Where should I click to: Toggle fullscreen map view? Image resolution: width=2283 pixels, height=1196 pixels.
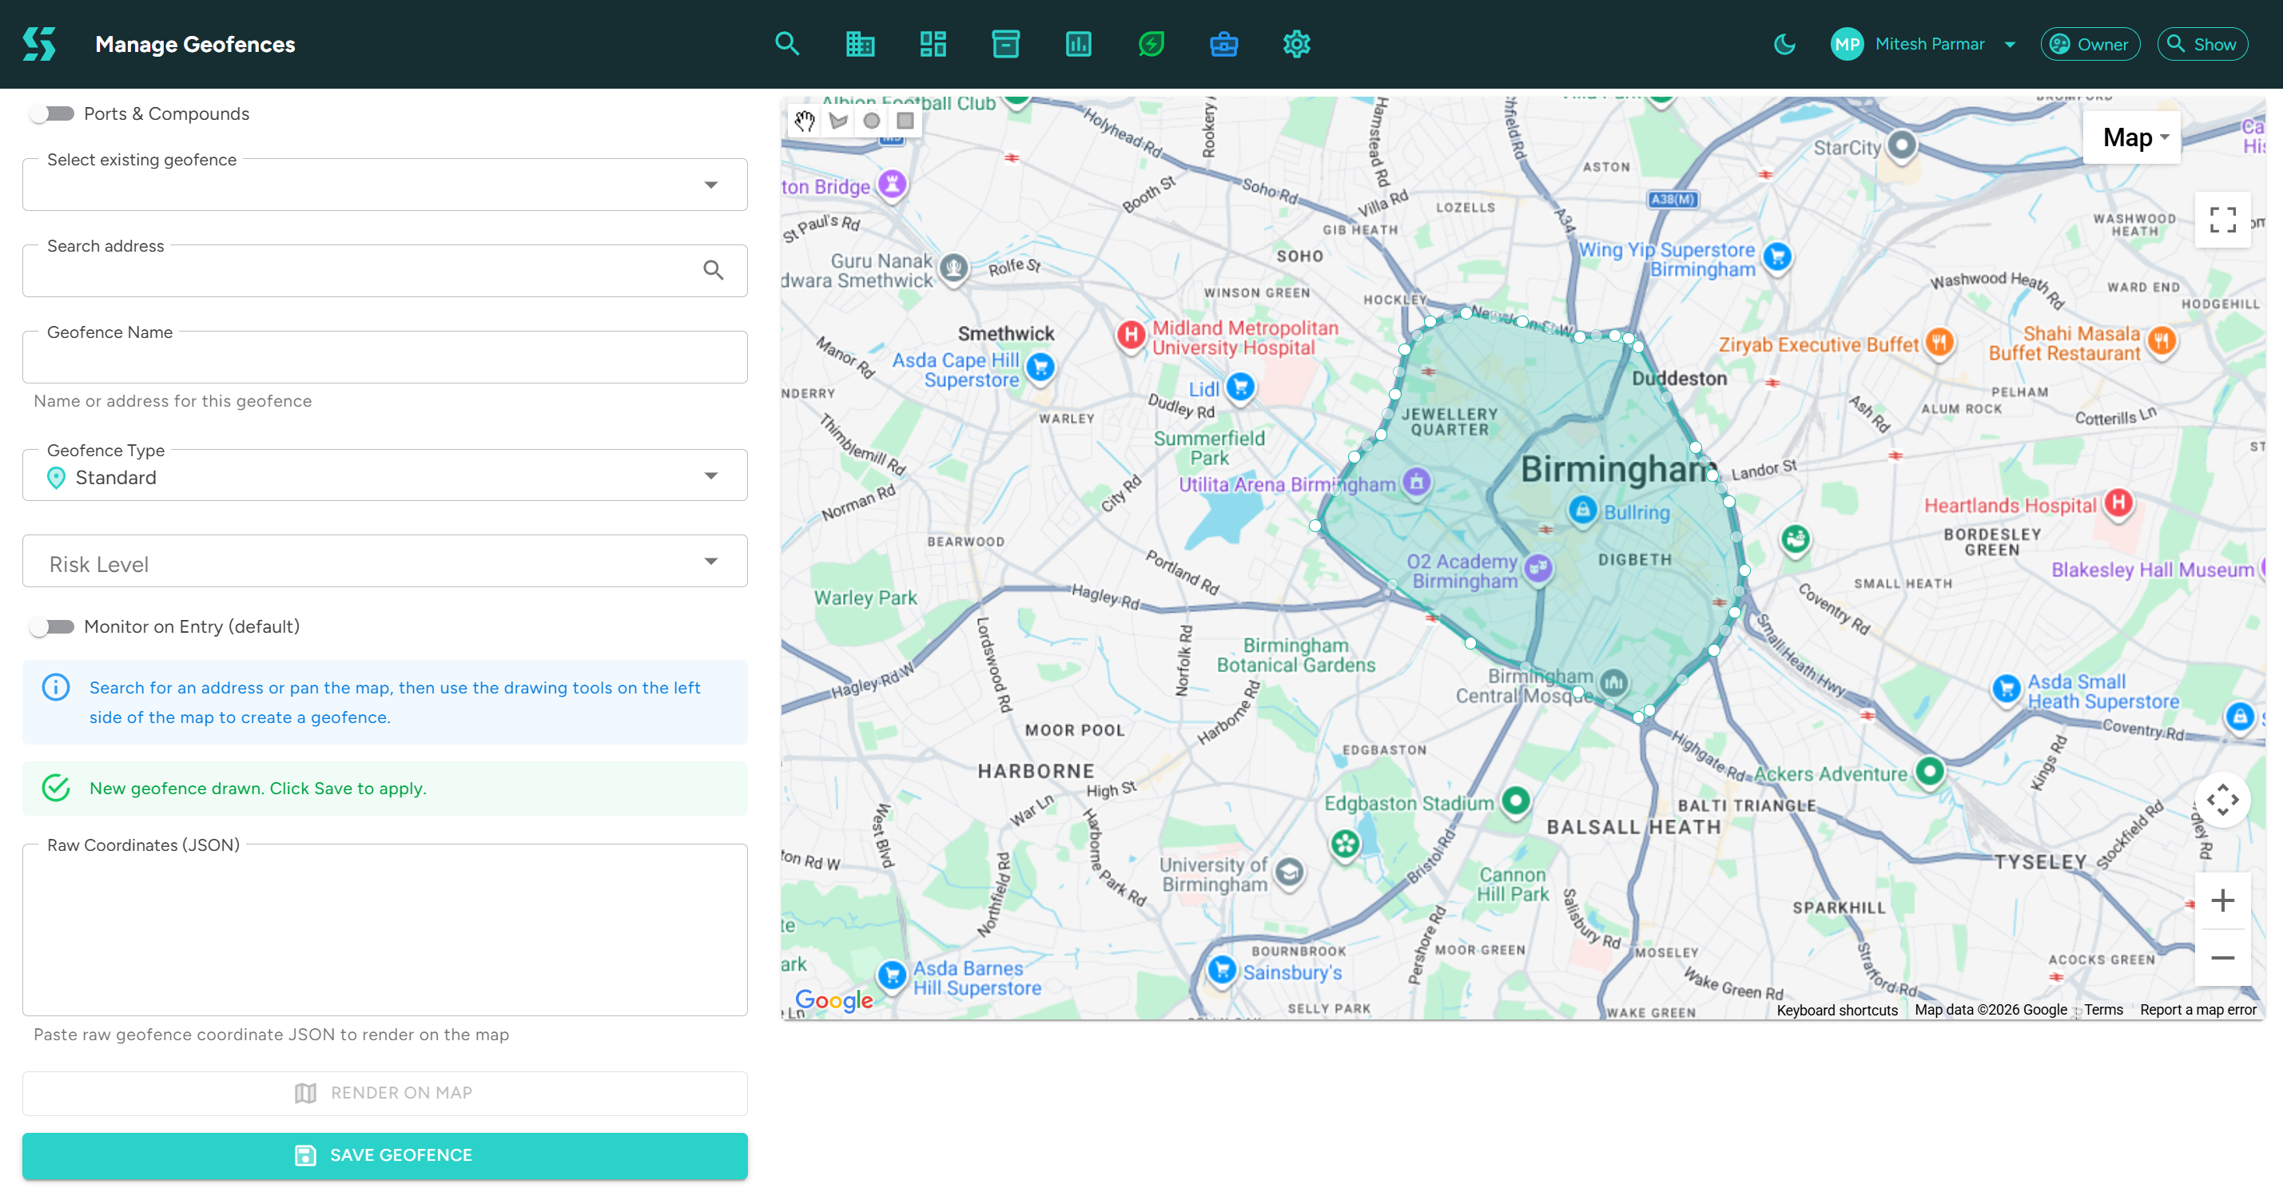click(2221, 219)
